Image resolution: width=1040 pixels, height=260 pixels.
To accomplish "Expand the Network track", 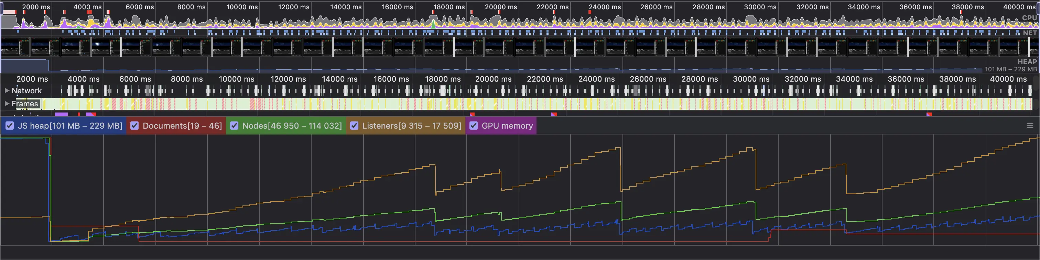I will 7,91.
